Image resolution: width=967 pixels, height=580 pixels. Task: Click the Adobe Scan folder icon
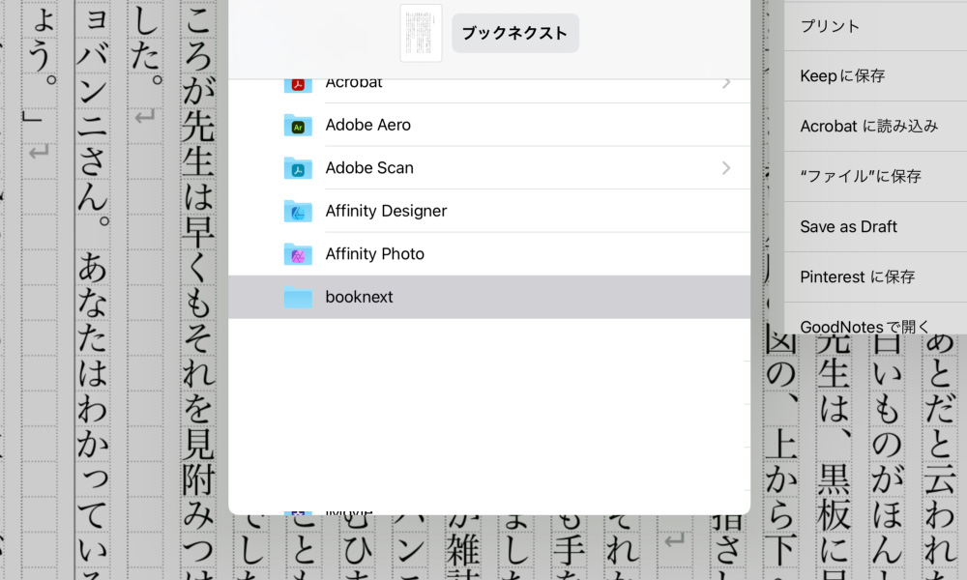point(298,168)
